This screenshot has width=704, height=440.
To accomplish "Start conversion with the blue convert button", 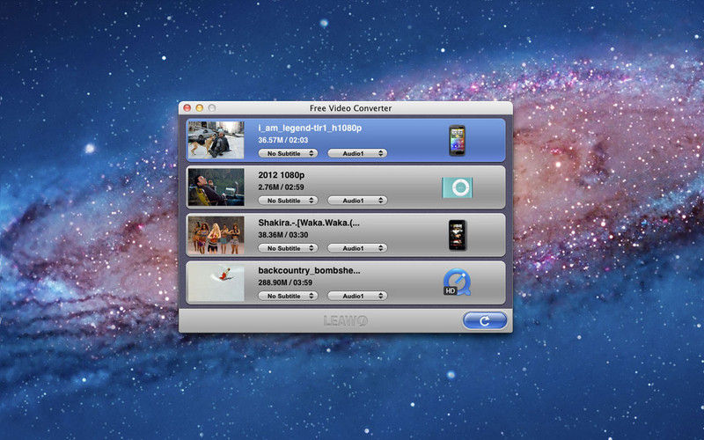I will click(x=485, y=321).
